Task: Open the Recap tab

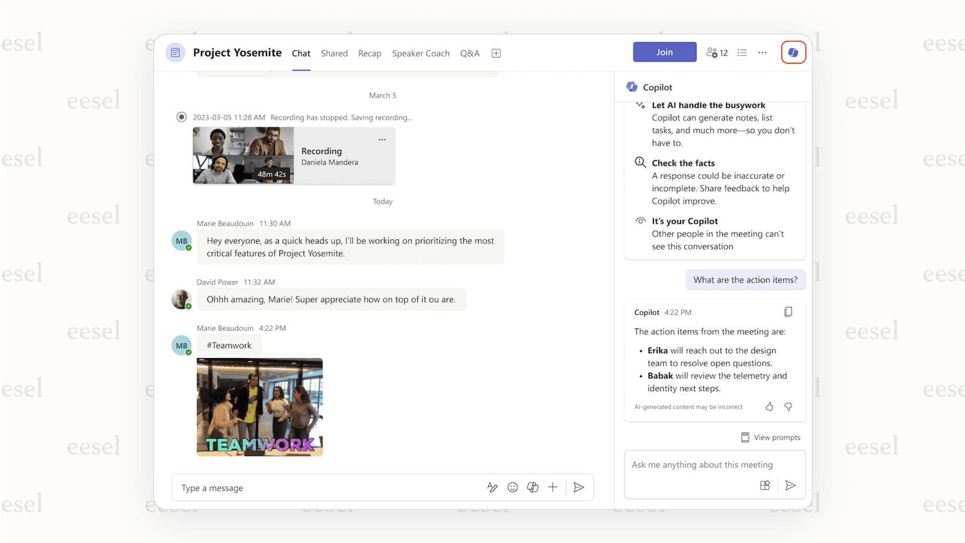Action: [369, 53]
